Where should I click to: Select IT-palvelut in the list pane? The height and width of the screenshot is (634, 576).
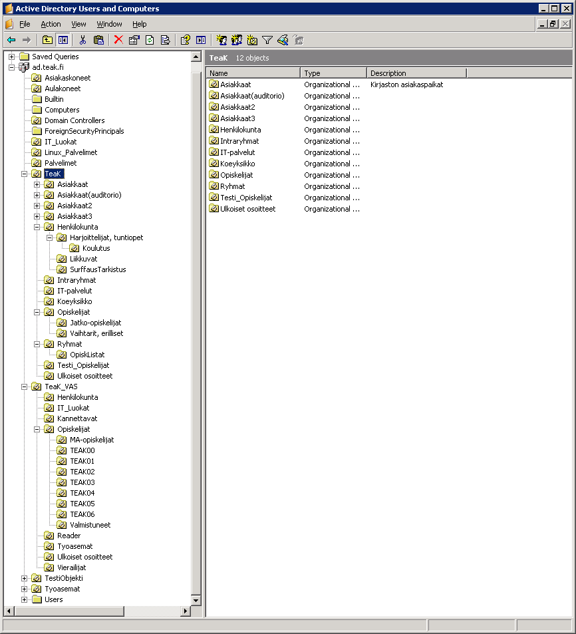click(x=237, y=152)
